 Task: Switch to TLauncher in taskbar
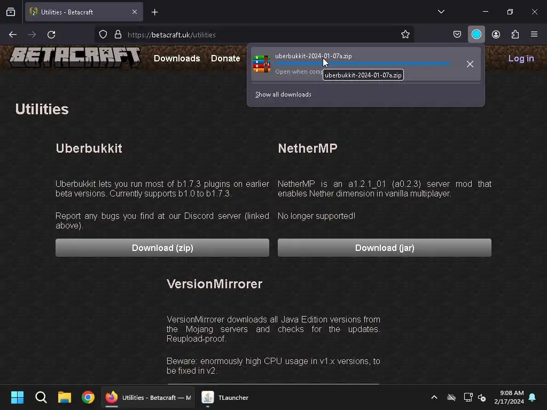click(x=225, y=397)
